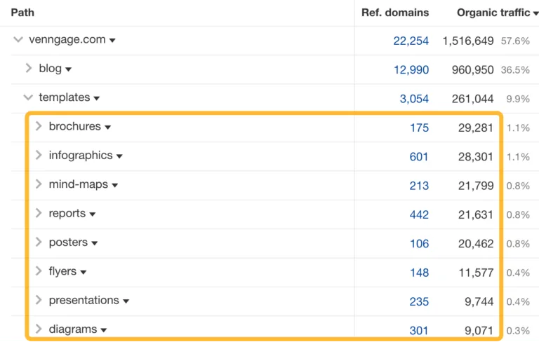Click organic traffic value 11,577

pyautogui.click(x=476, y=273)
